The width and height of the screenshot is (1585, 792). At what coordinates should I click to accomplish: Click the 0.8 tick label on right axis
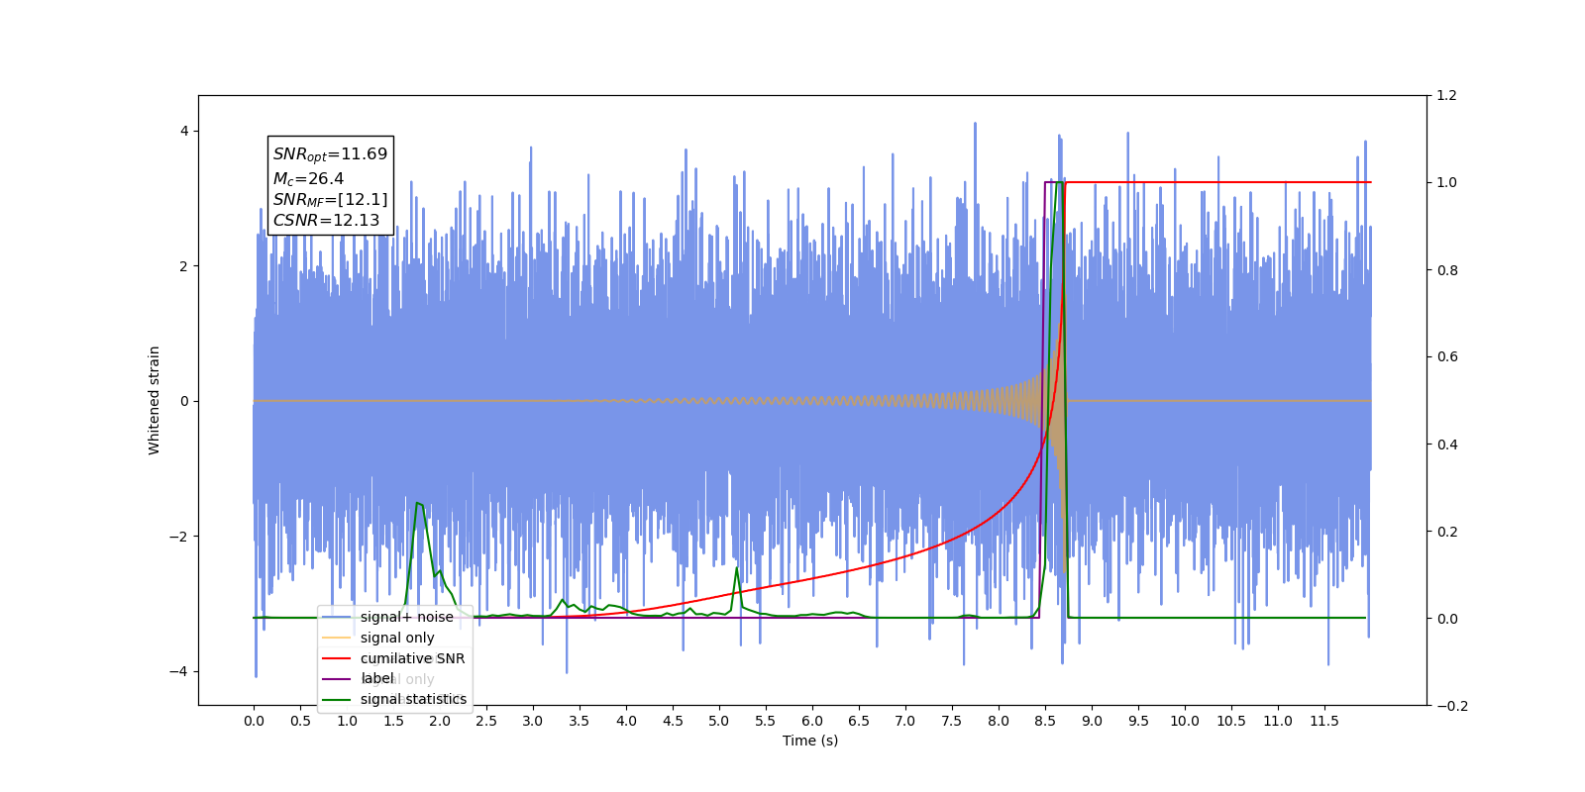click(x=1446, y=269)
